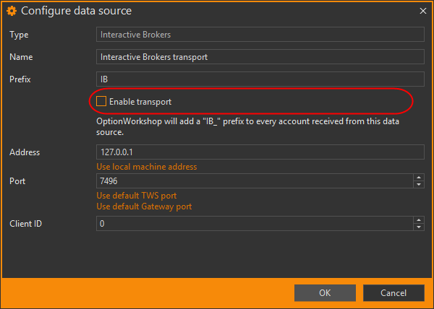The width and height of the screenshot is (434, 309).
Task: Decrease the Port value with the down arrow
Action: (x=418, y=184)
